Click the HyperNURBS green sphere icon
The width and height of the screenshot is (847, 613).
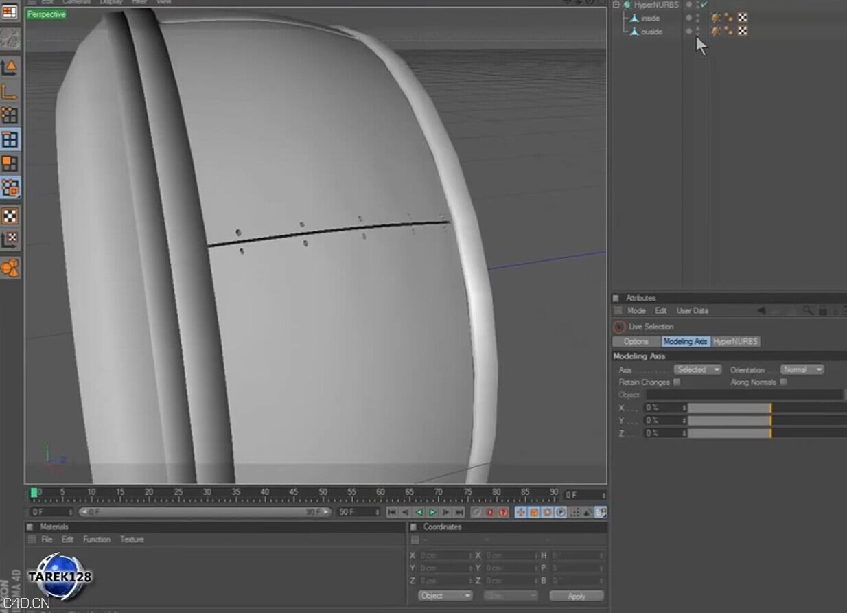[626, 5]
